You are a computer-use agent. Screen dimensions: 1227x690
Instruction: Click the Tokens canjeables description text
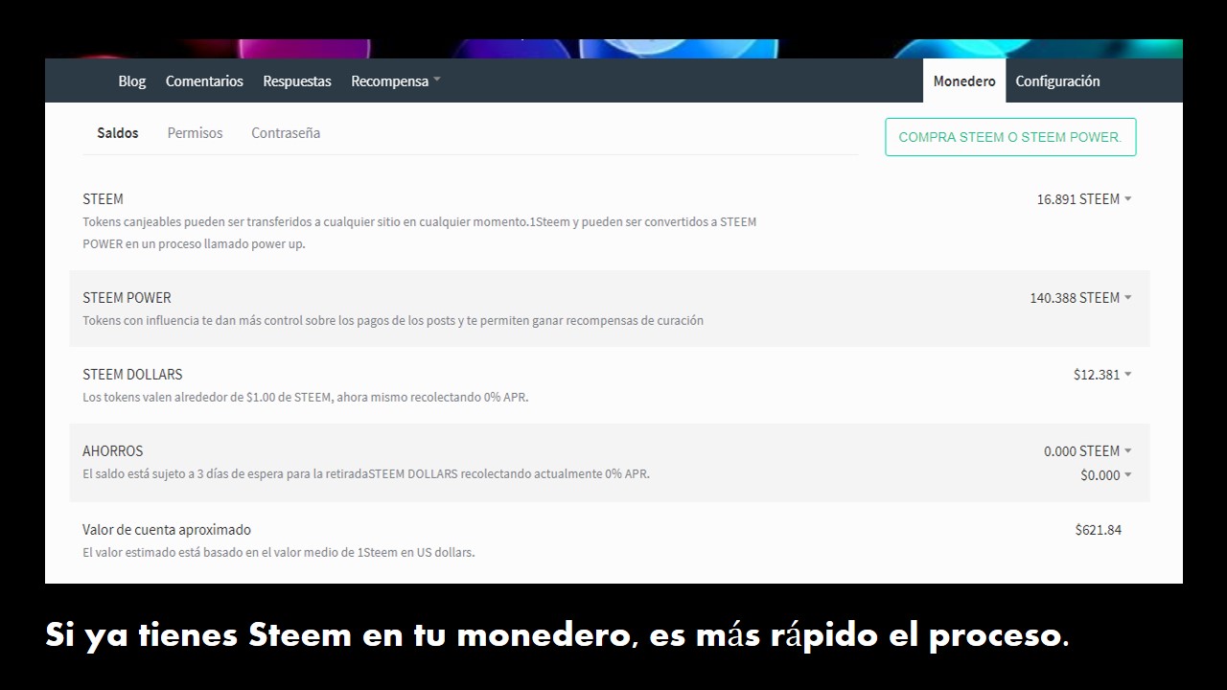click(x=420, y=233)
